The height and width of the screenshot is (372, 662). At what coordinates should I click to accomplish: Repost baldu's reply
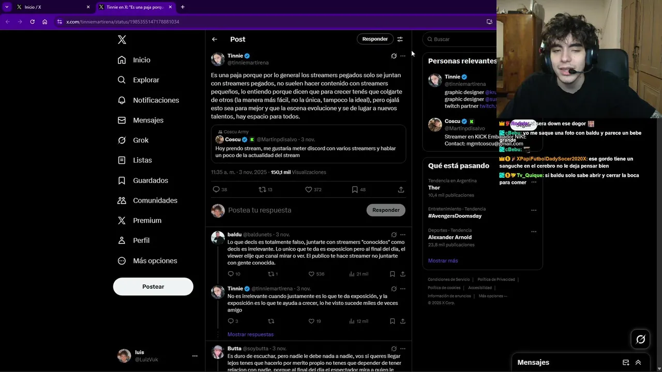(x=273, y=274)
